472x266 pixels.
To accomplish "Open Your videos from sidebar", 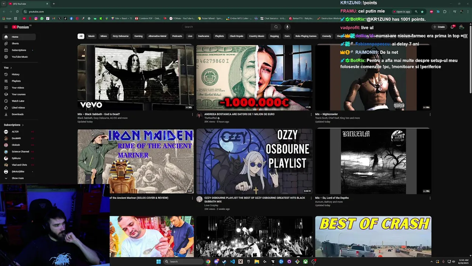I will click(18, 88).
